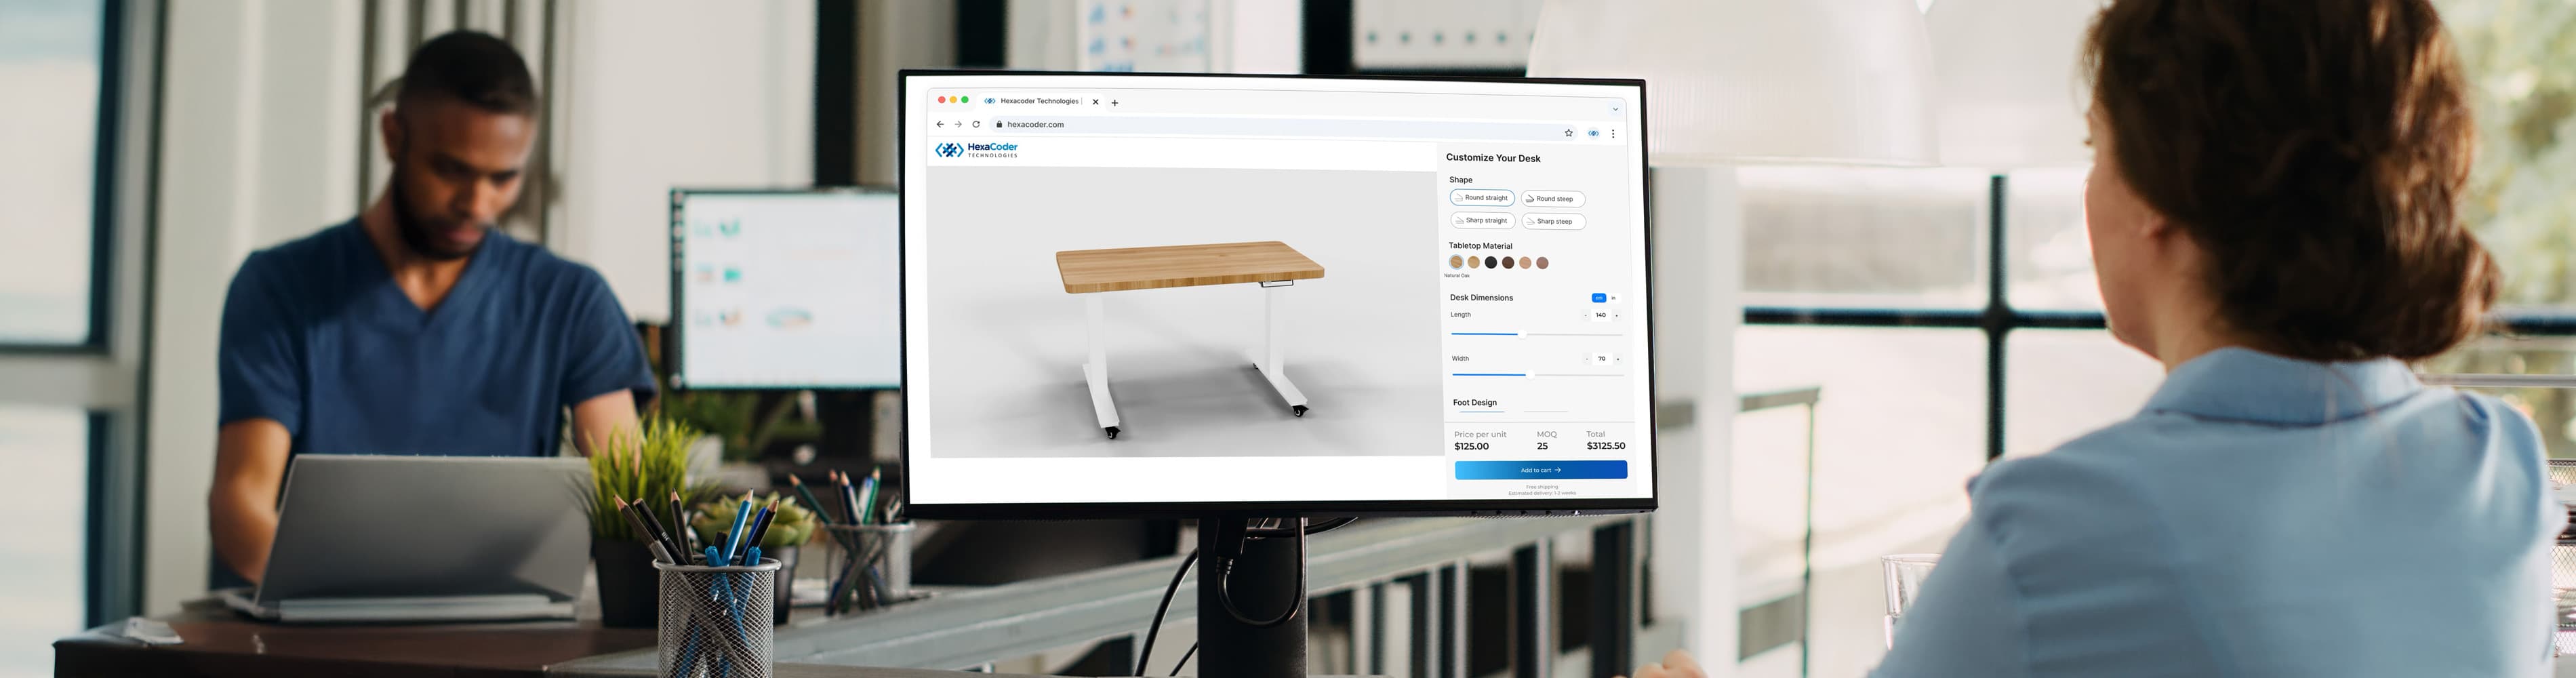
Task: Open a new browser tab with the plus icon
Action: (1115, 103)
